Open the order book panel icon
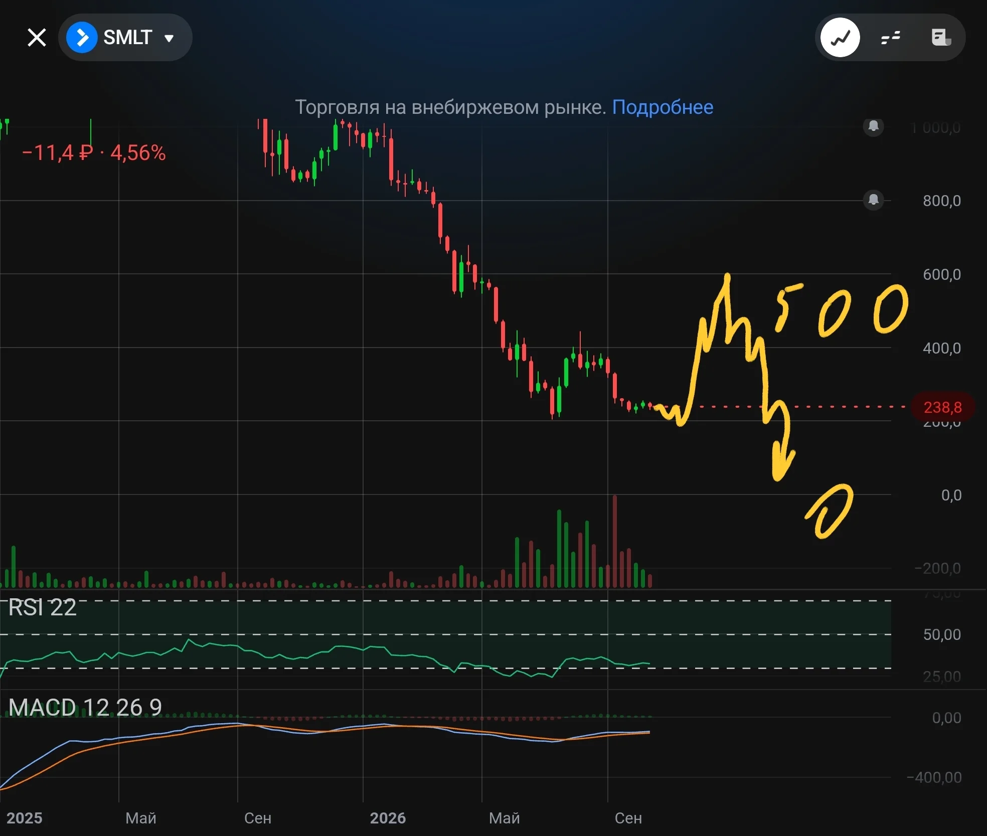Viewport: 987px width, 836px height. (x=941, y=38)
